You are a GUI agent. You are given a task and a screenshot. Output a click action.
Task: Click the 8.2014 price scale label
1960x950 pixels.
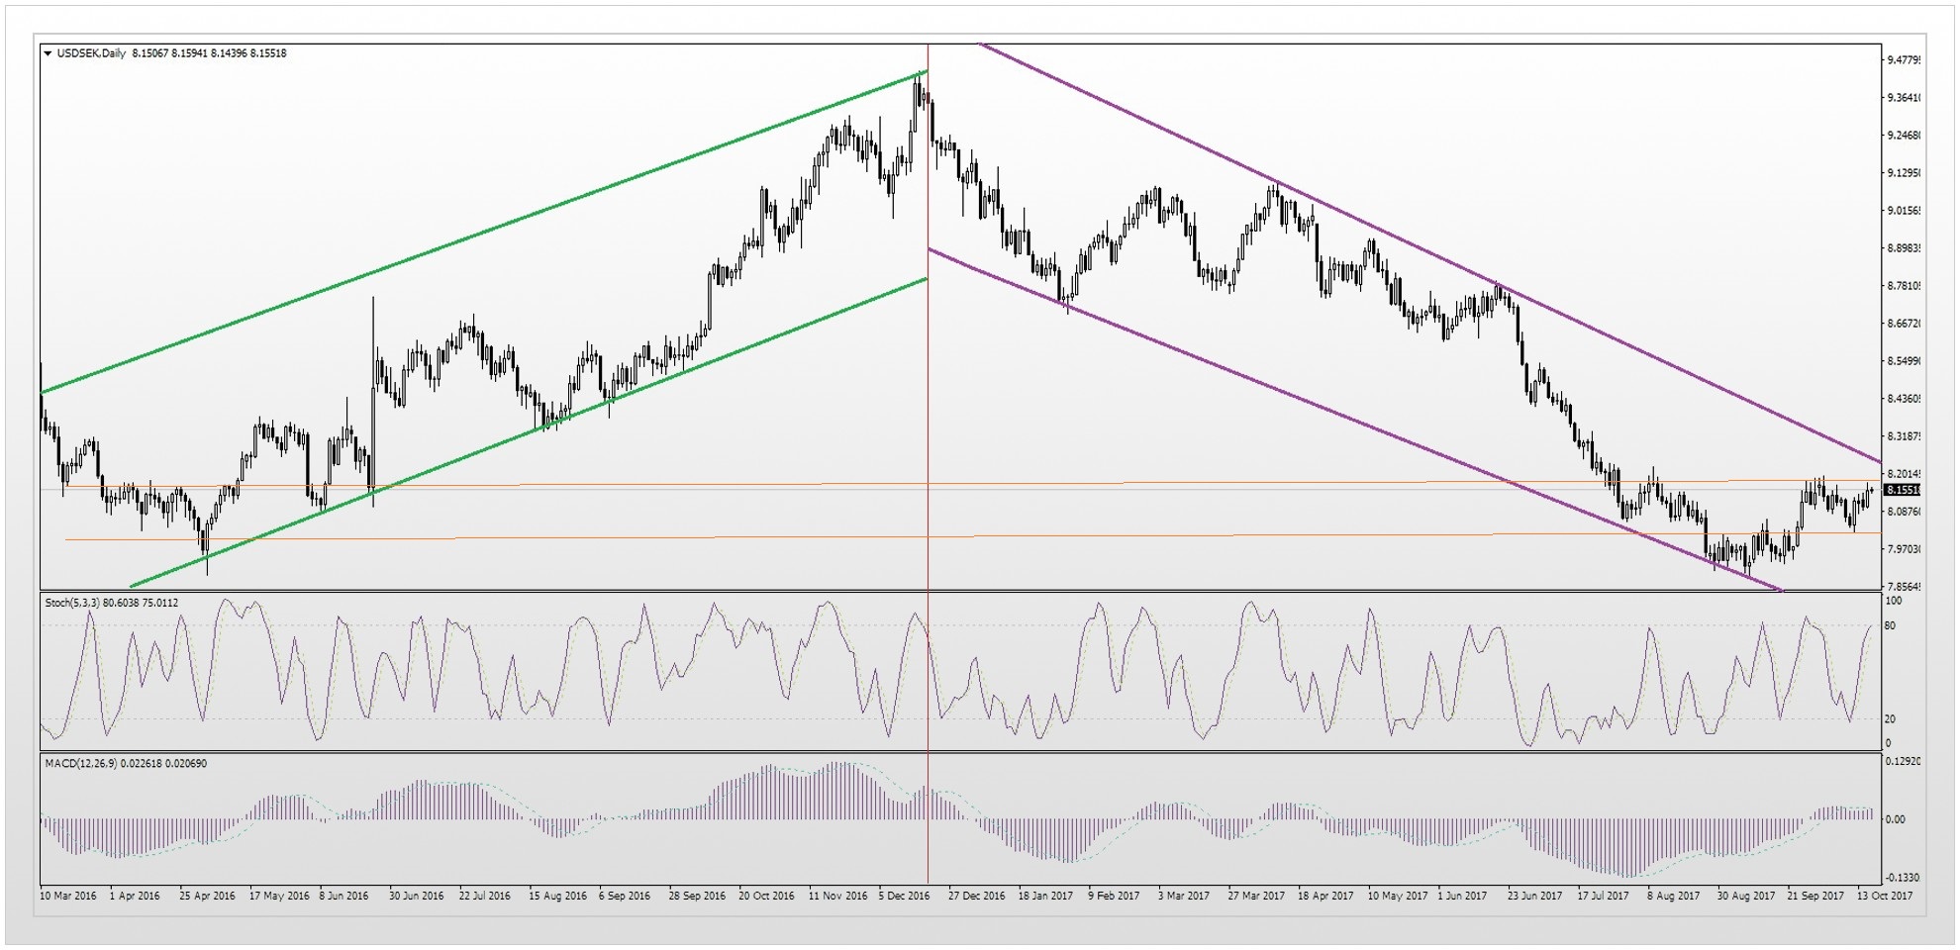coord(1904,473)
